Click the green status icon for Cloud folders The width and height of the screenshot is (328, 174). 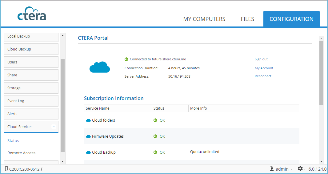[155, 120]
